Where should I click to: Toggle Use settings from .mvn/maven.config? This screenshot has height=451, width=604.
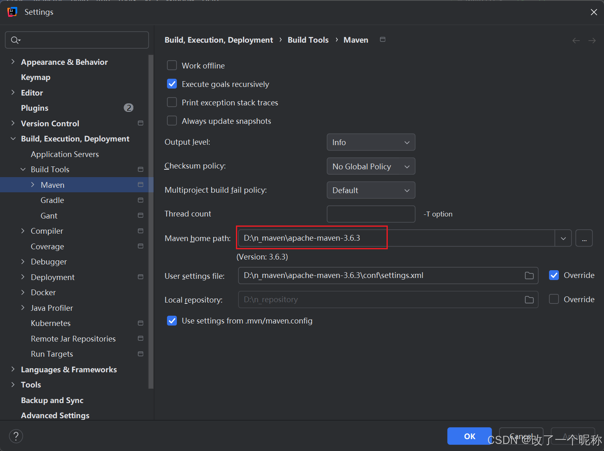pyautogui.click(x=172, y=321)
